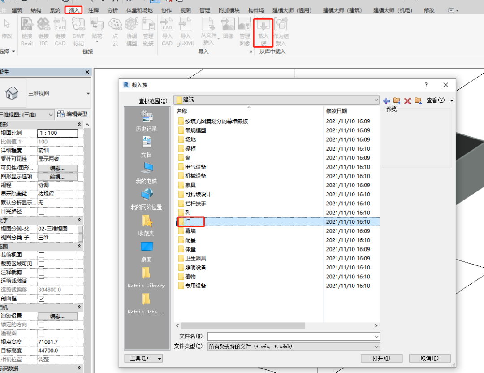The height and width of the screenshot is (373, 484).
Task: Click the file list horizontal scrollbar
Action: [243, 326]
